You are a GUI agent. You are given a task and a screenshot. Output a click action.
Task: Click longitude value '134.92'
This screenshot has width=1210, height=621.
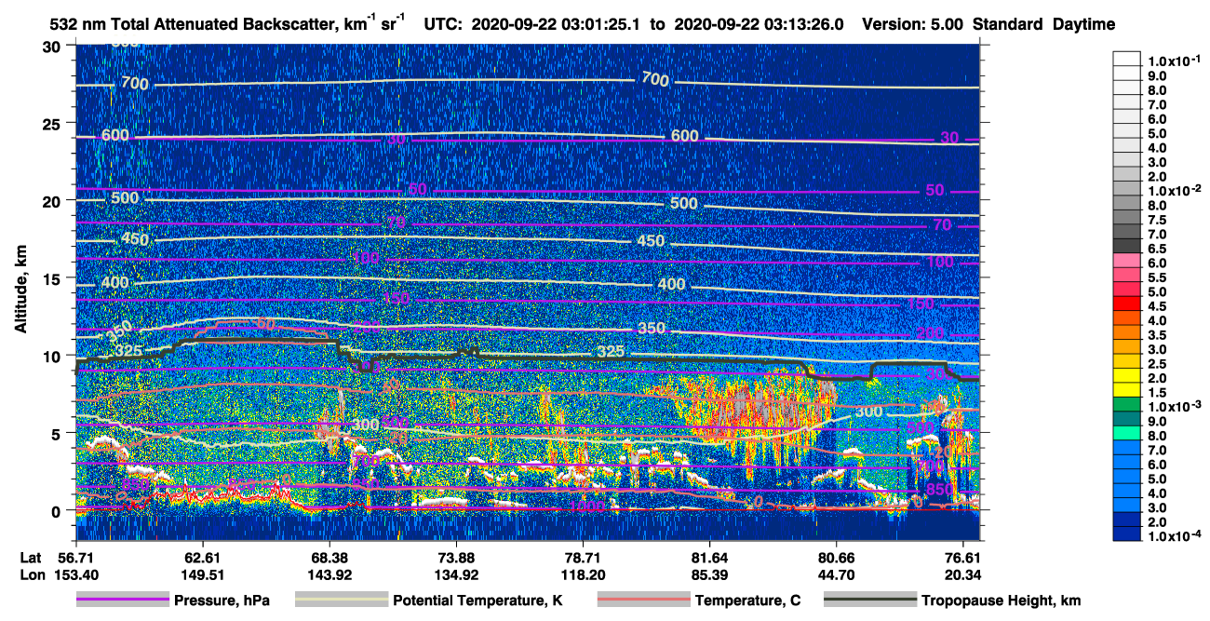(456, 574)
